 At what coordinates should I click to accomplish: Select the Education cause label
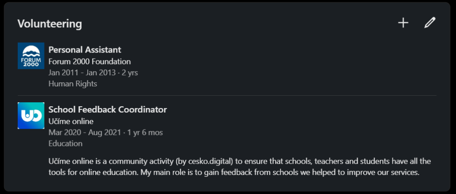[x=65, y=144]
